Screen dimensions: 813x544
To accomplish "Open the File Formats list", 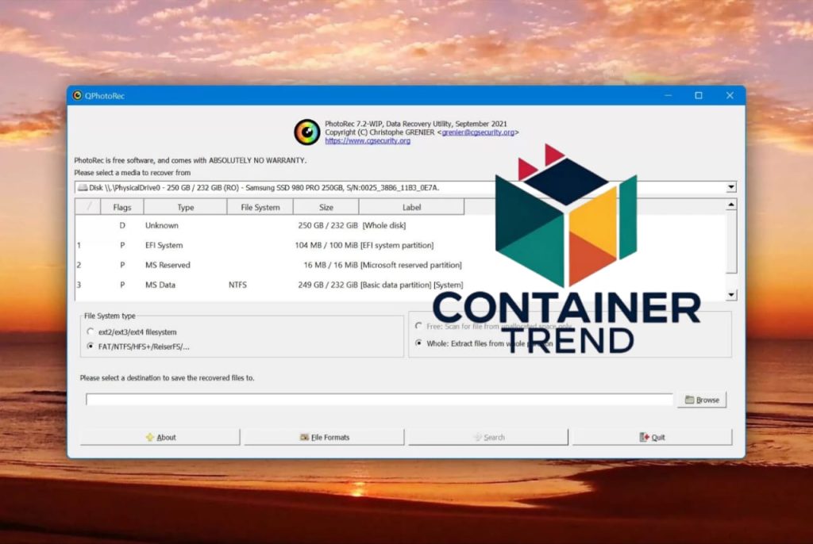I will coord(324,437).
